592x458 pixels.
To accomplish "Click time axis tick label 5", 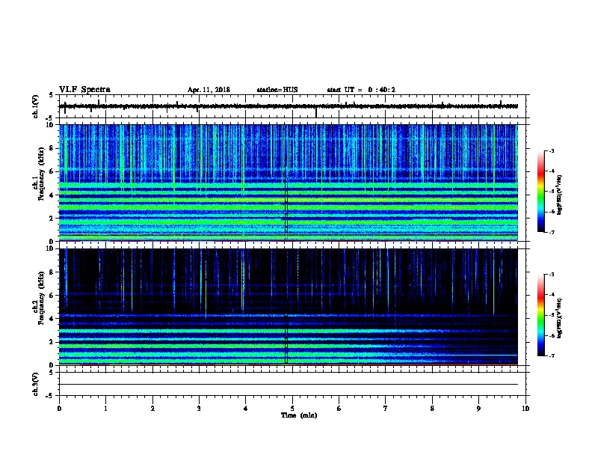I will pos(292,409).
